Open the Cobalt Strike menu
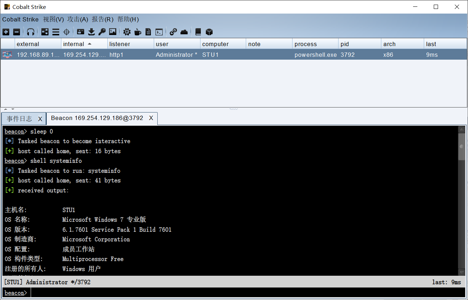Image resolution: width=468 pixels, height=300 pixels. pyautogui.click(x=20, y=19)
